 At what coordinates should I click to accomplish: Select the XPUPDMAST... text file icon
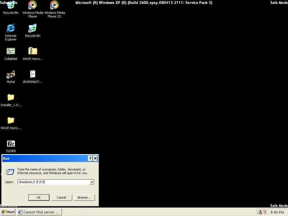(x=33, y=74)
